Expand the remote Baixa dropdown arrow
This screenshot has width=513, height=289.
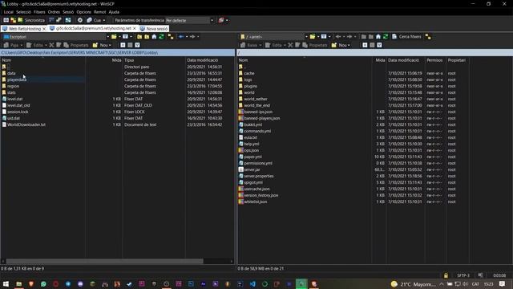261,45
